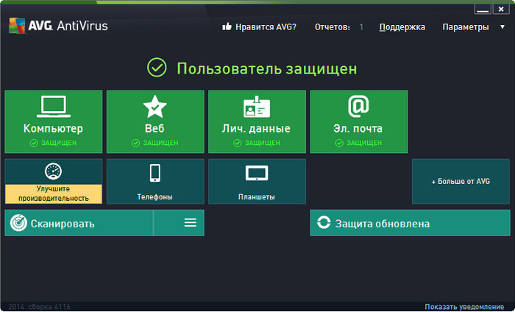Click checkmark under Лич. данные ЗАЩИЩЕН

point(238,143)
